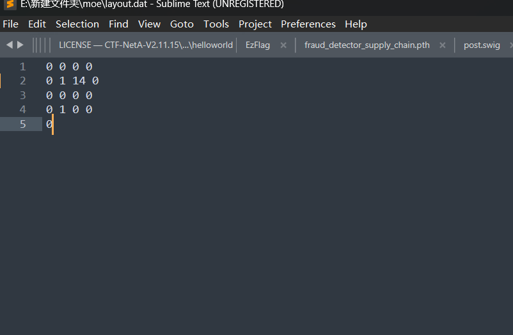This screenshot has height=335, width=513.
Task: Click the previous tab arrow
Action: point(9,45)
